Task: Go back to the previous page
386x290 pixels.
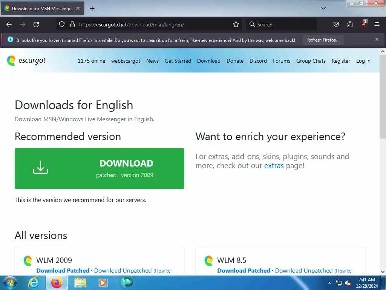Action: pos(9,25)
